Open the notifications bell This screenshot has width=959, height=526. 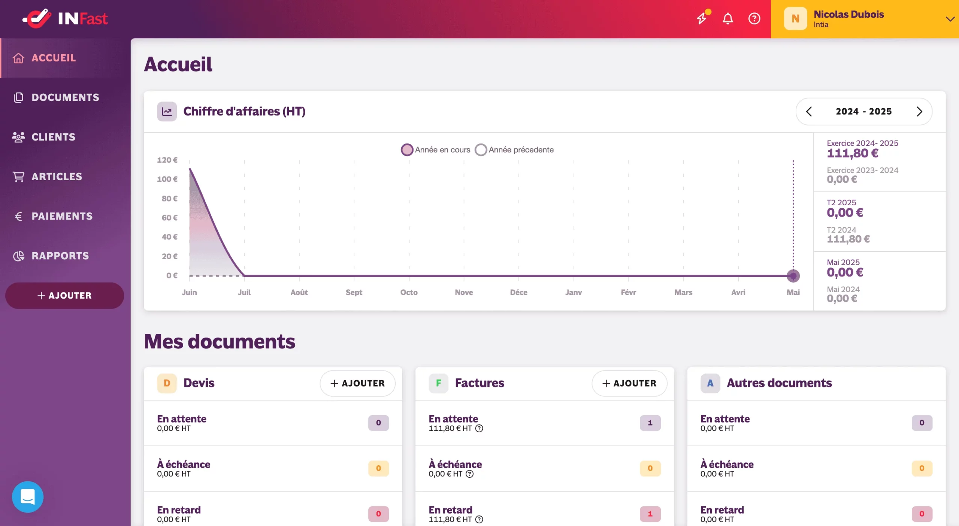727,18
